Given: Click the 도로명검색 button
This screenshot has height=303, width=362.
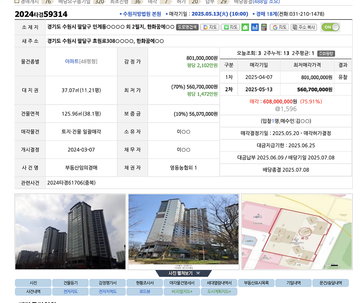Looking at the screenshot, I should 187,27.
